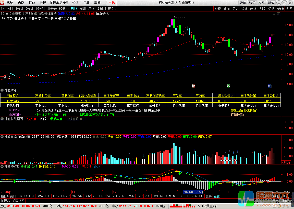The height and width of the screenshot is (209, 294).
Task: Open the 功能 menu
Action: (21, 3)
